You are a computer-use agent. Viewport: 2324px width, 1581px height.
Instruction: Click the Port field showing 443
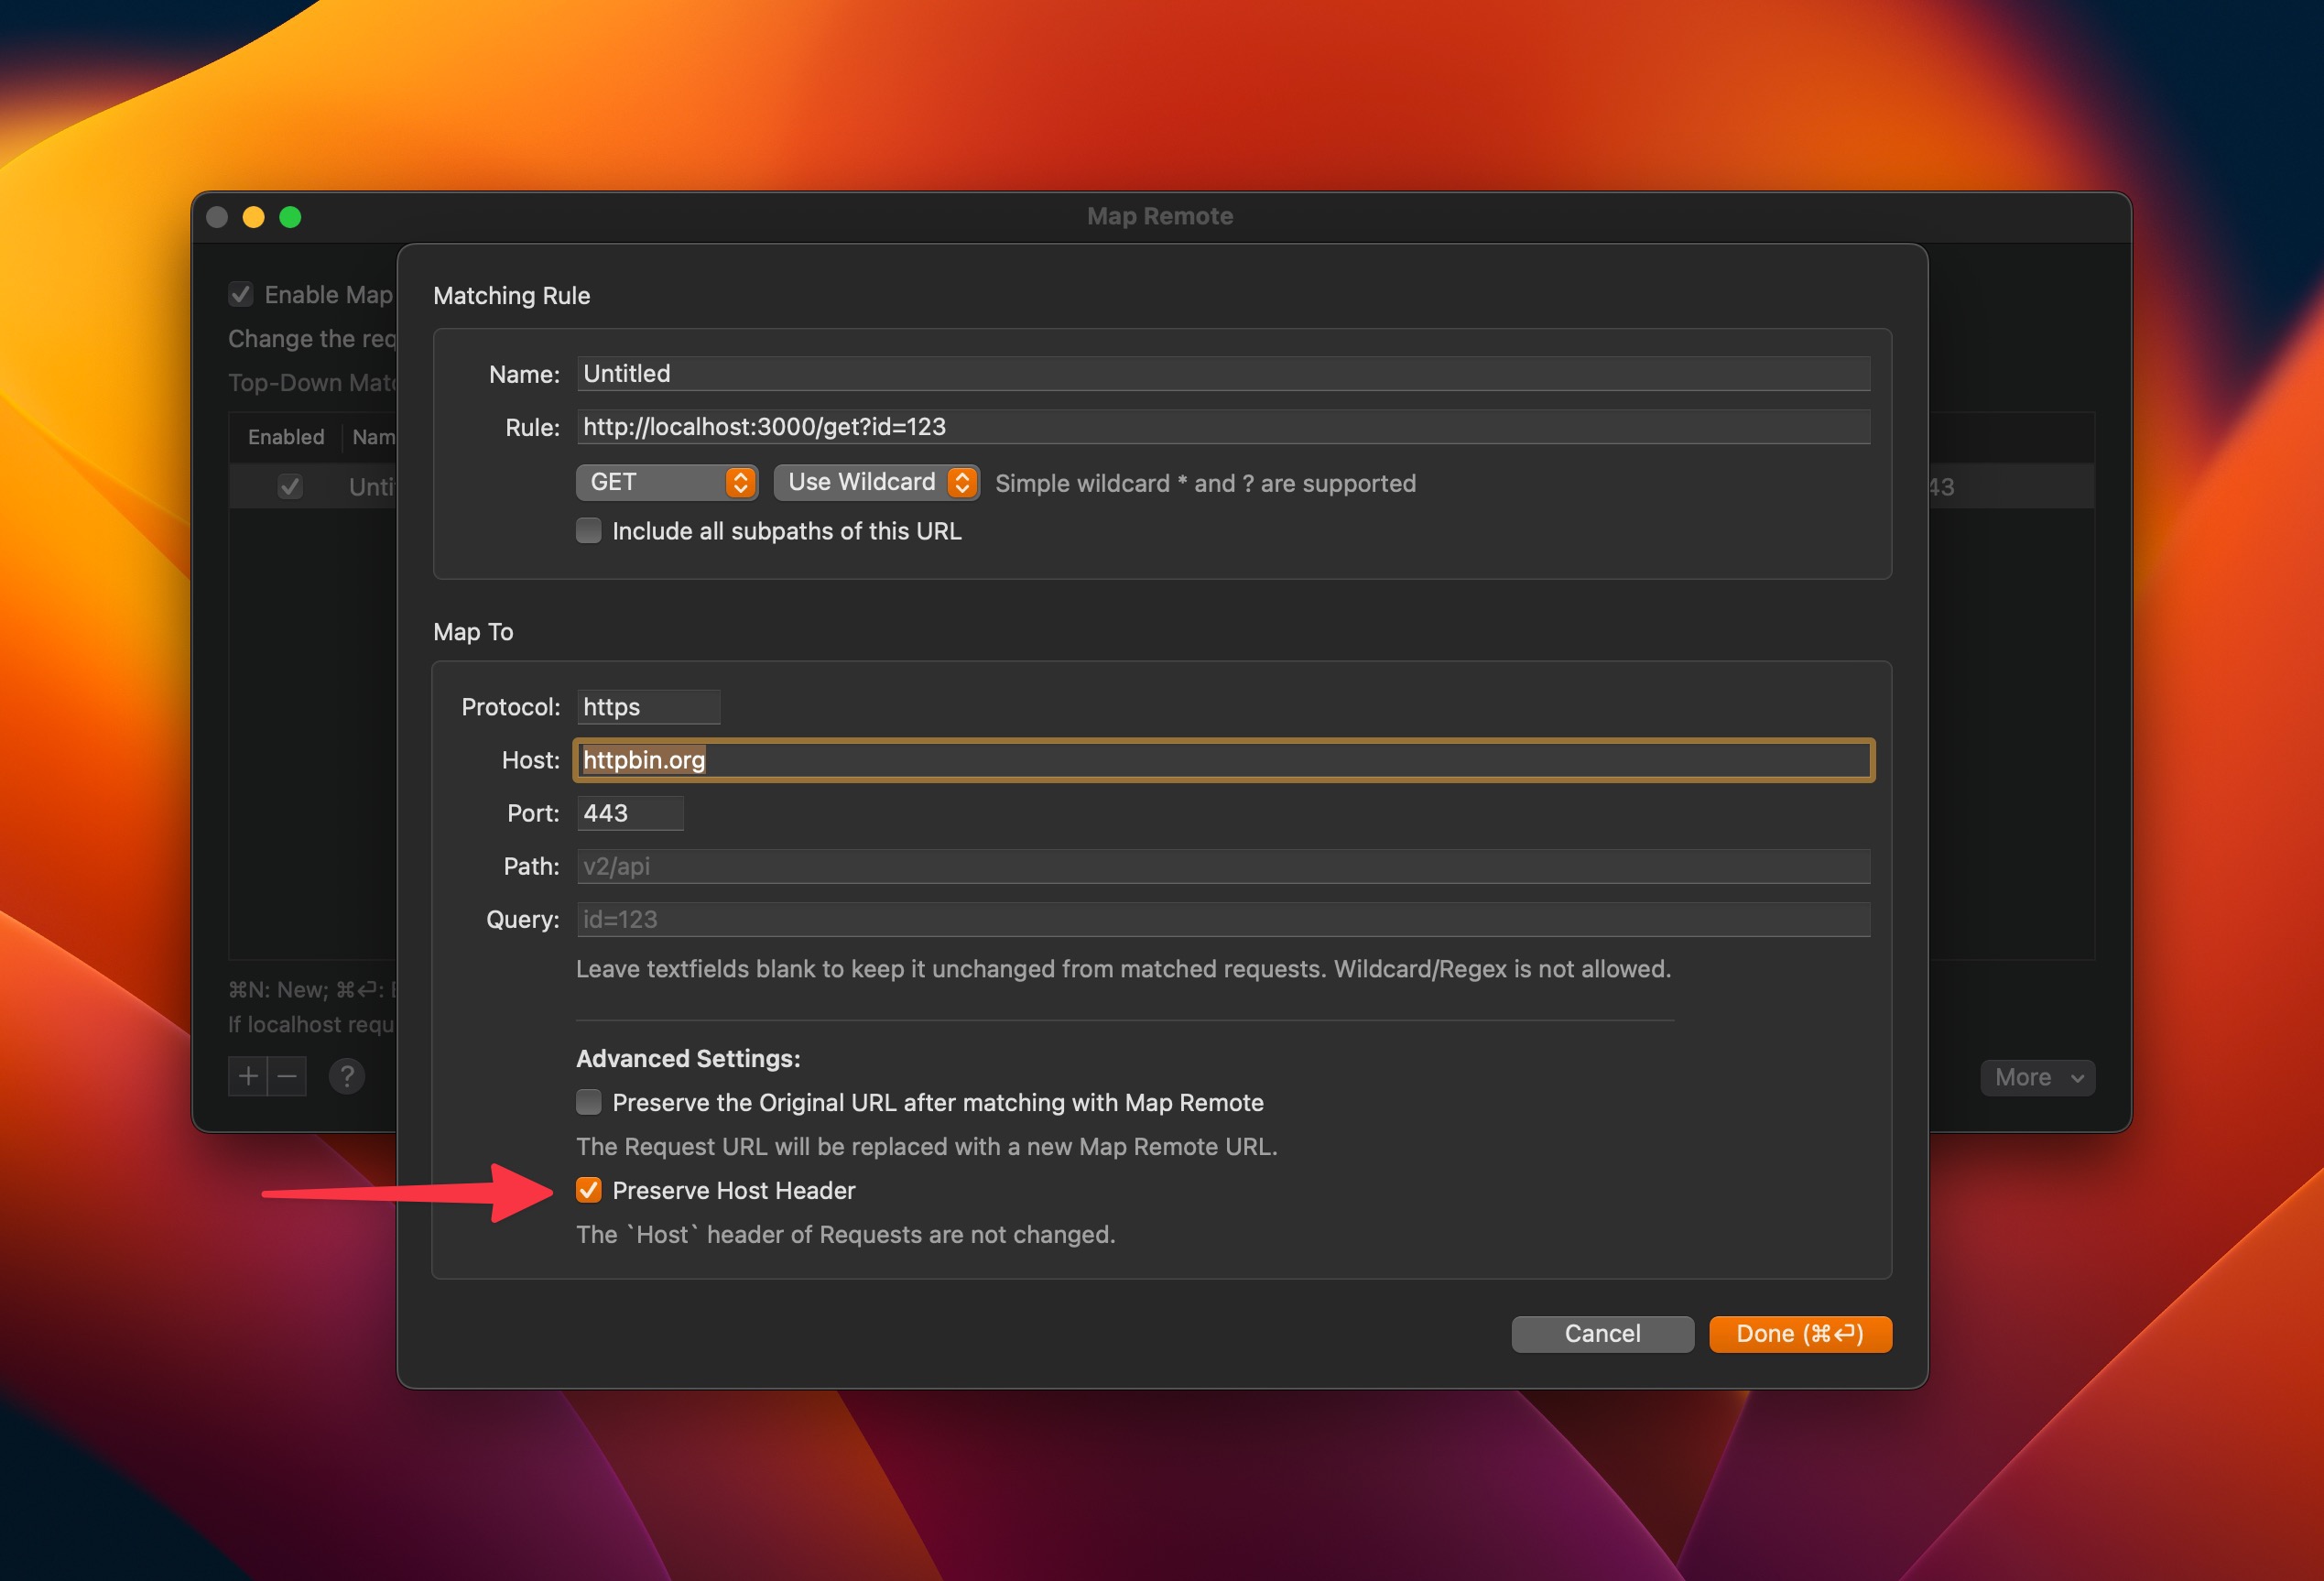pyautogui.click(x=629, y=813)
